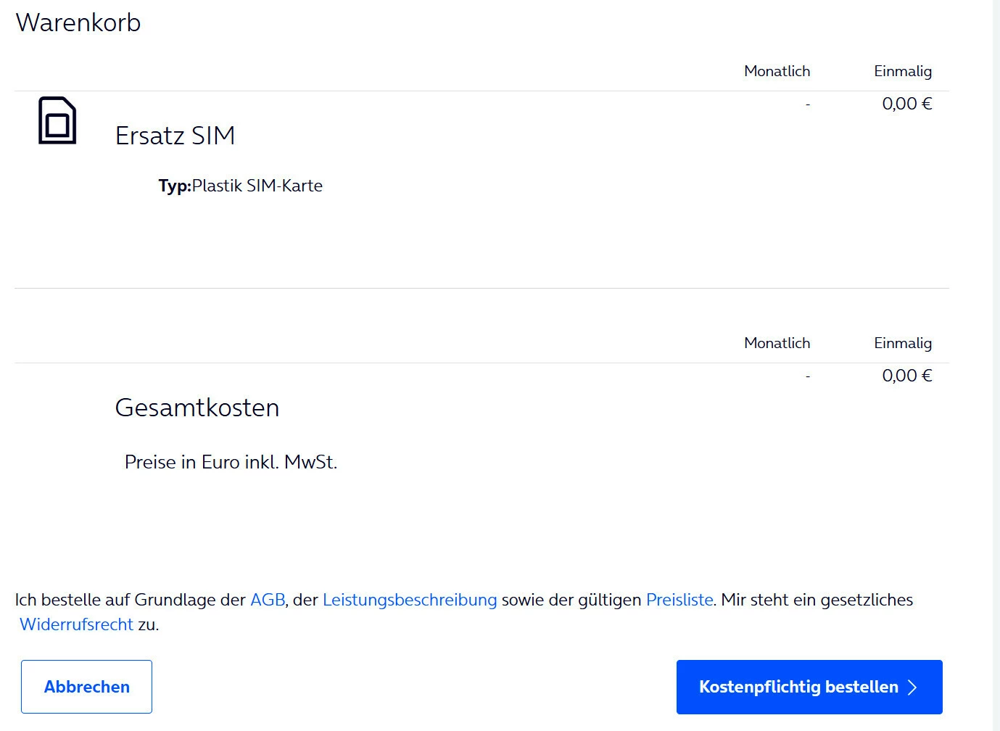Open the Widerrufsrecht link
Image resolution: width=1000 pixels, height=731 pixels.
tap(76, 624)
